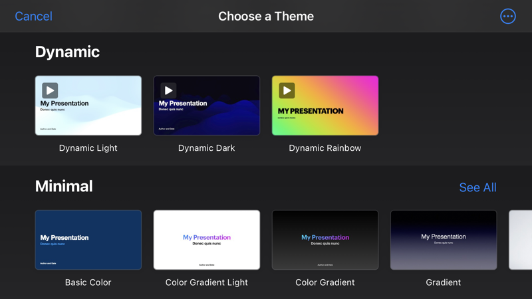
Task: Choose the Dynamic Dark theme thumbnail
Action: pos(207,106)
